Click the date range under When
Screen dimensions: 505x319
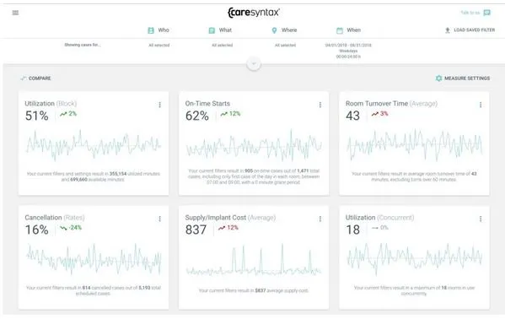(348, 46)
